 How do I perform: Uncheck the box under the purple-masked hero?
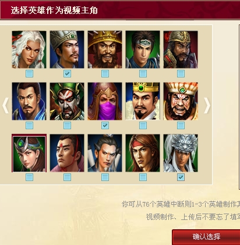pos(105,126)
